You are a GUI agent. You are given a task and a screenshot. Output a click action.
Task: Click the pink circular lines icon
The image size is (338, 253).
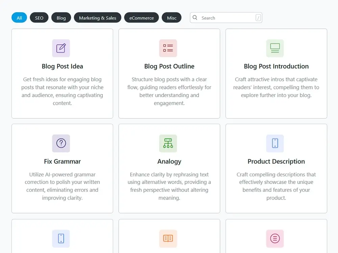pyautogui.click(x=275, y=238)
